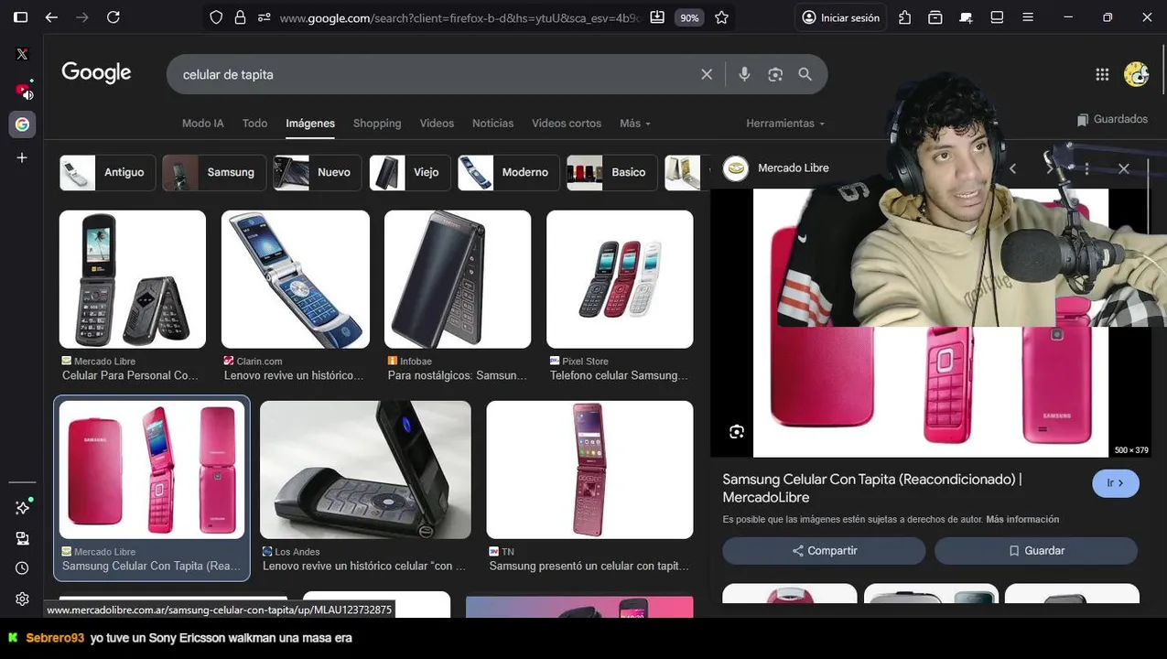This screenshot has width=1167, height=659.
Task: Open the Shopping tab
Action: (377, 123)
